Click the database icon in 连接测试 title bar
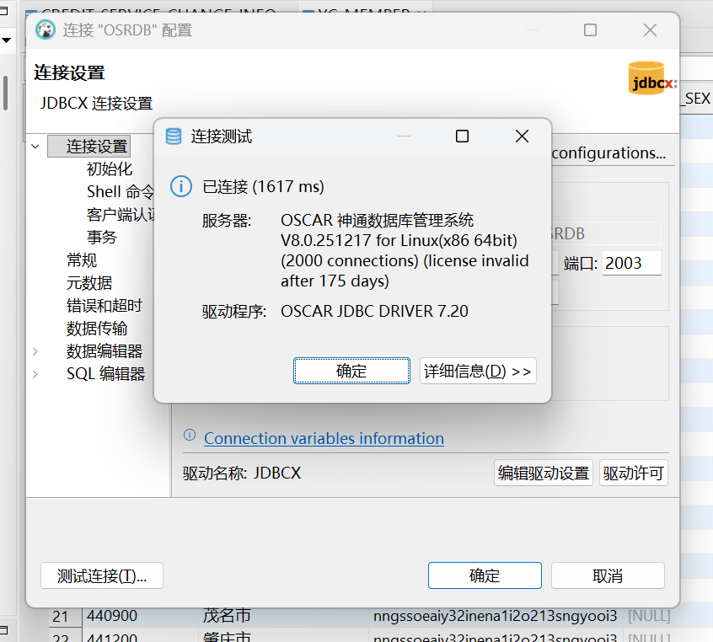This screenshot has width=713, height=642. point(174,136)
